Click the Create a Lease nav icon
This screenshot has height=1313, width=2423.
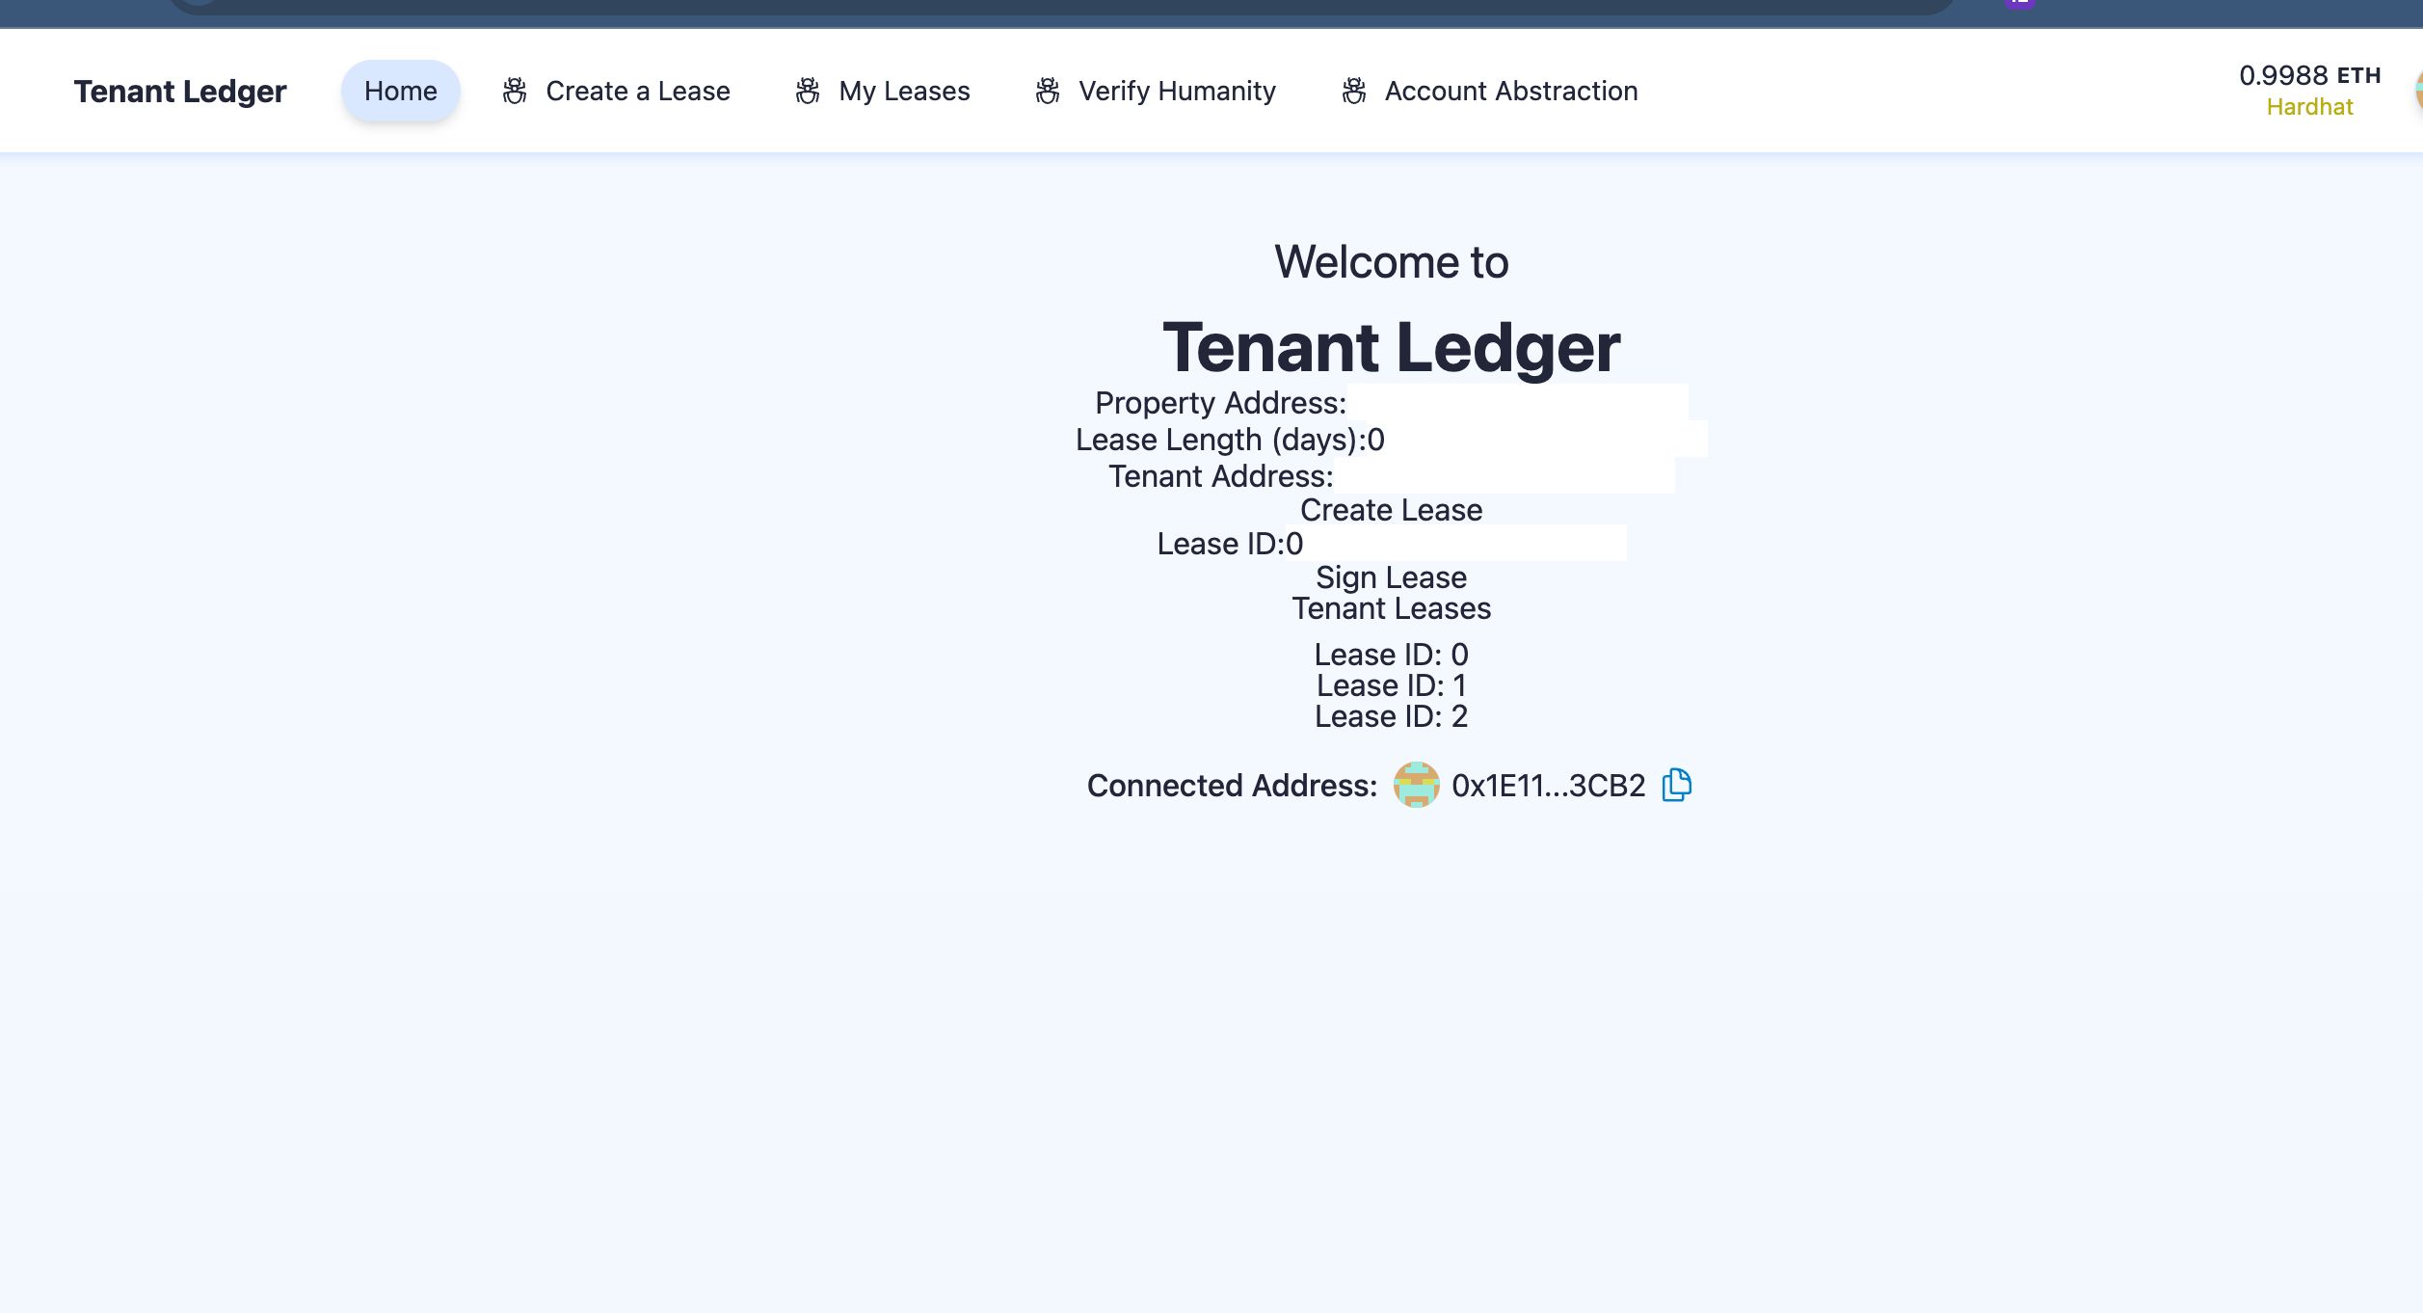[514, 91]
